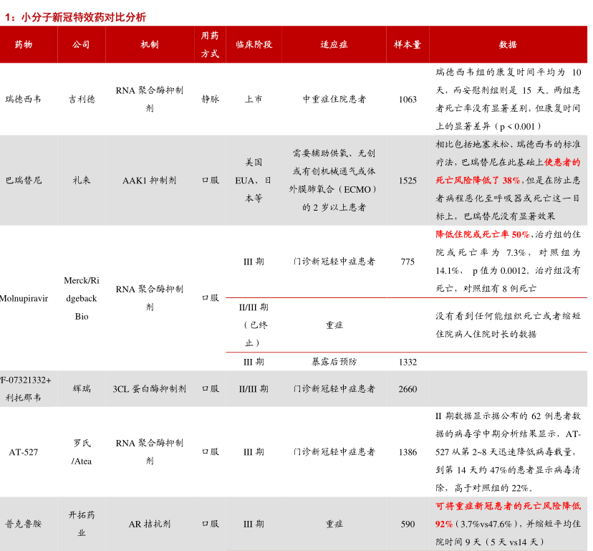Select the sample size 590

408,524
